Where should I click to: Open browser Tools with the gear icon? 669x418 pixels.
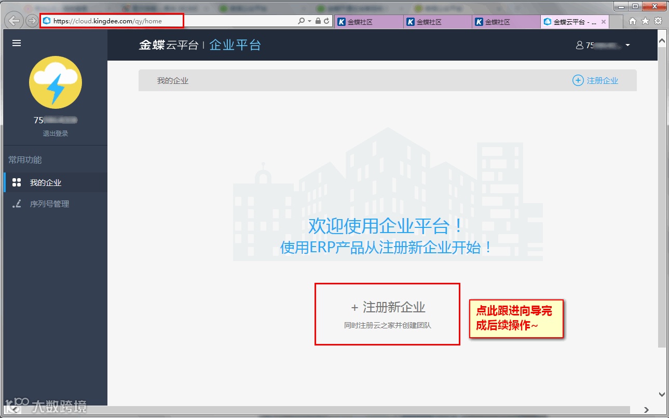pyautogui.click(x=658, y=21)
